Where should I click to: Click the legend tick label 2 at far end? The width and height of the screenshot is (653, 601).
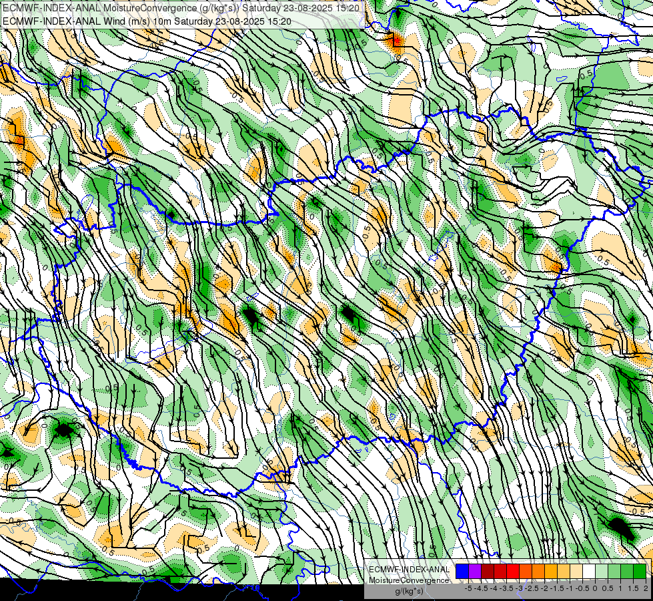pyautogui.click(x=646, y=588)
